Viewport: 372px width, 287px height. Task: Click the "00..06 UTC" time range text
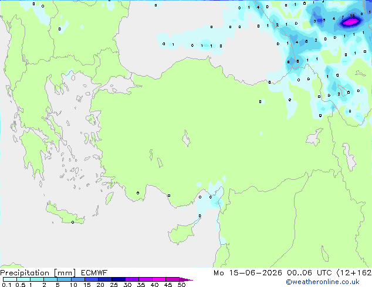click(x=309, y=273)
